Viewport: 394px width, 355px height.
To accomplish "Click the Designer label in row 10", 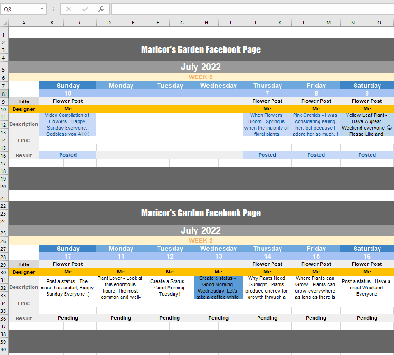I will click(x=24, y=109).
